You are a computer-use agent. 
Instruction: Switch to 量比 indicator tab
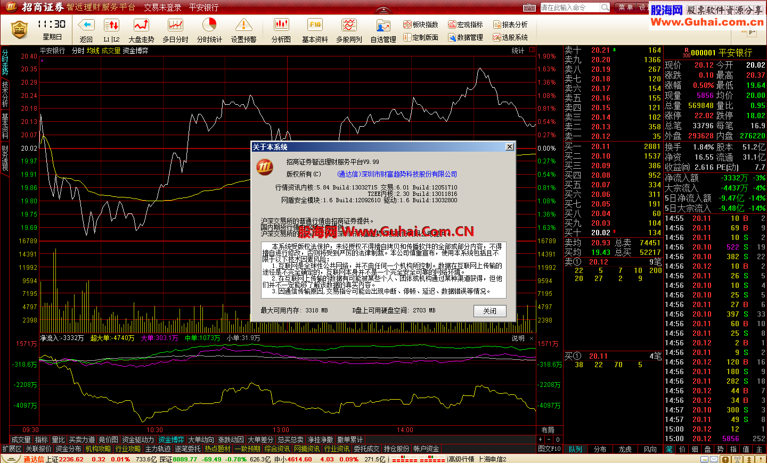58,440
